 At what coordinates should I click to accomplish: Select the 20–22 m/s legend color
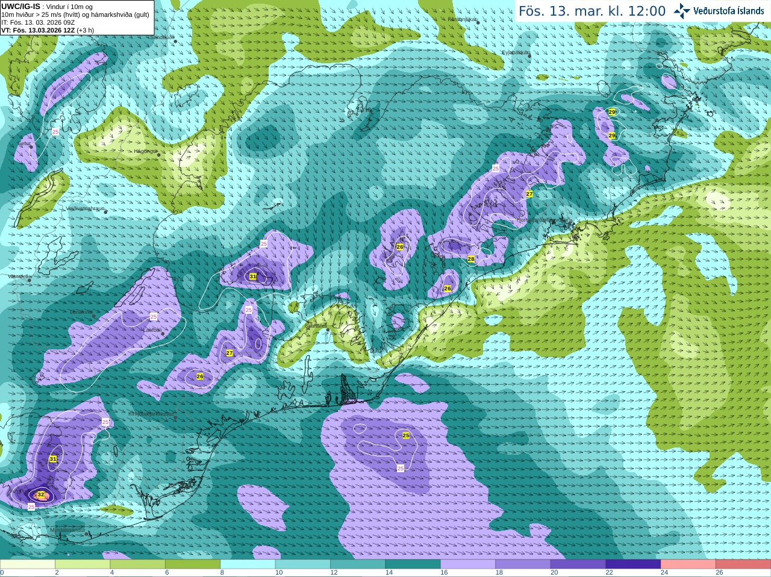coord(578,564)
